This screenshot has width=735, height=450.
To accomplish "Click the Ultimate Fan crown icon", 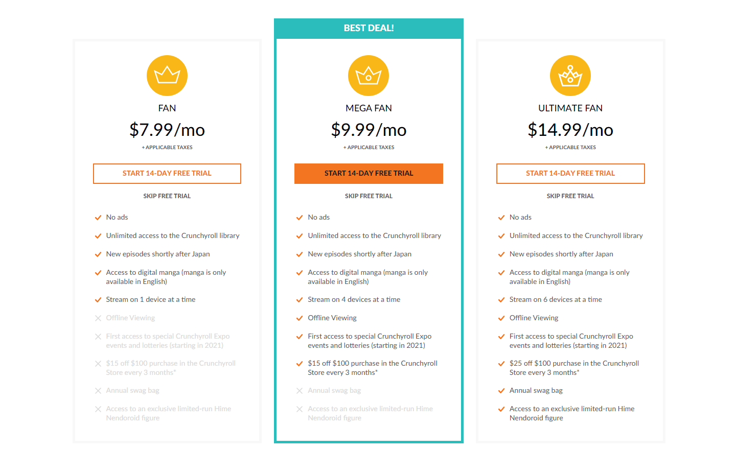I will 570,76.
